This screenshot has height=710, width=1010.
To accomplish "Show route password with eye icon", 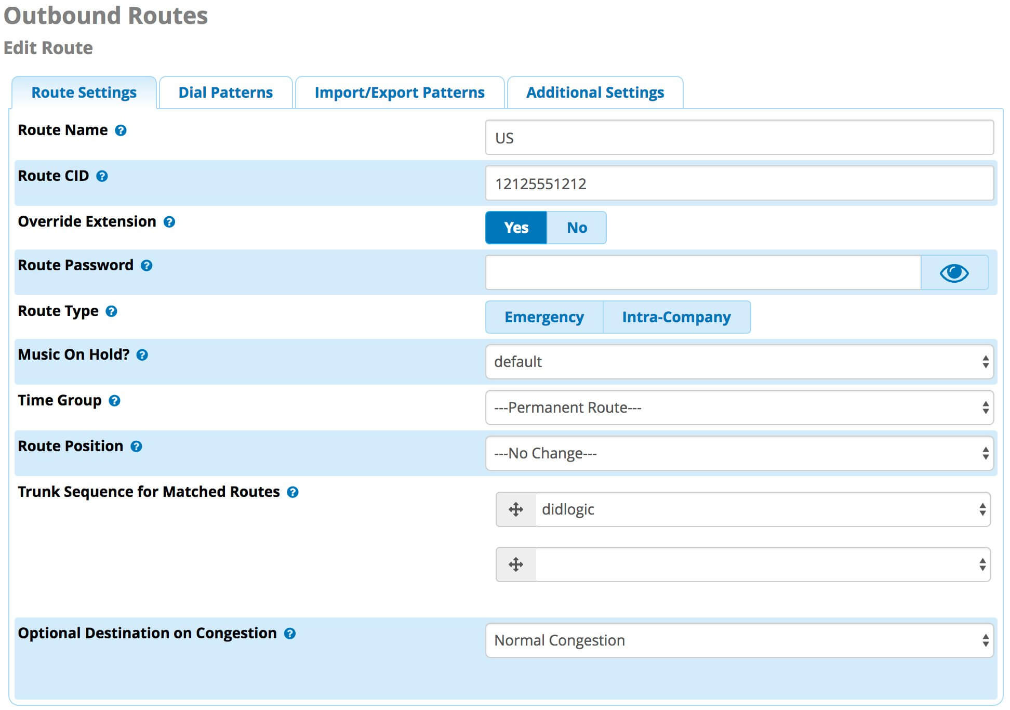I will coord(954,273).
